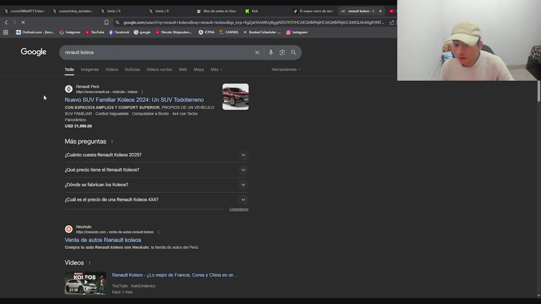Screen dimensions: 541x304
Task: Click the page vertical scrollbar thumb
Action: [x=538, y=91]
